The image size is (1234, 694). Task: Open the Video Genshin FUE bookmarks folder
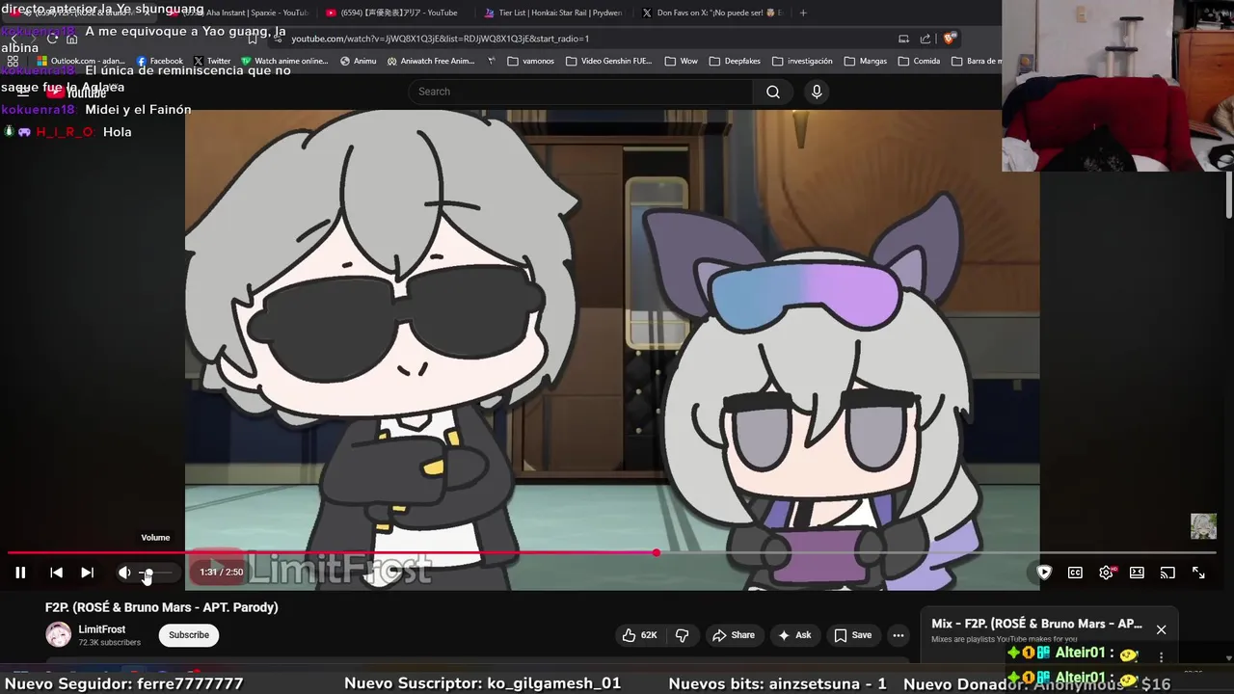click(x=608, y=61)
